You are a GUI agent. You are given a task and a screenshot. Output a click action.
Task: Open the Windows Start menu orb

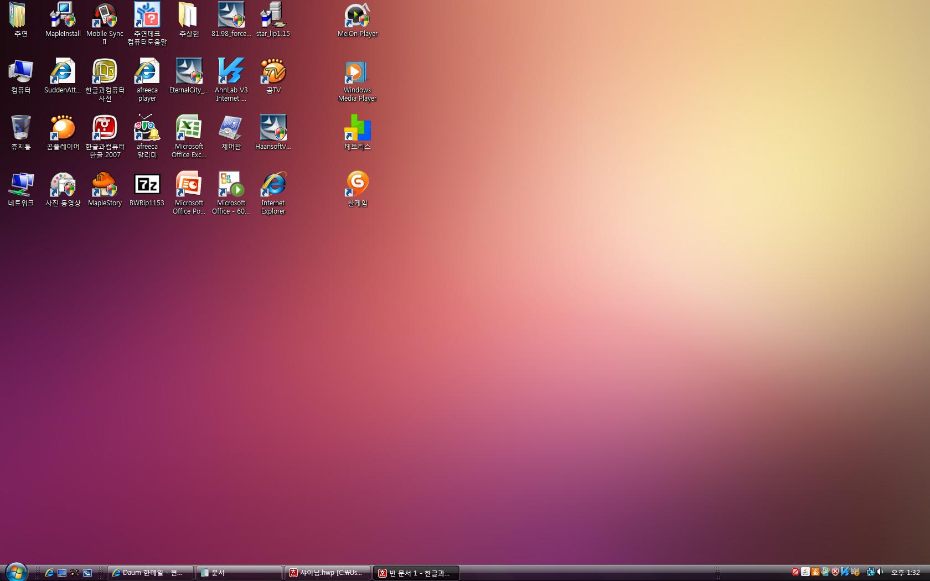16,572
